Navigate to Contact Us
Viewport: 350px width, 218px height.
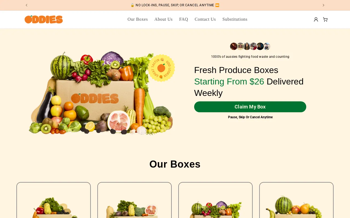tap(205, 19)
